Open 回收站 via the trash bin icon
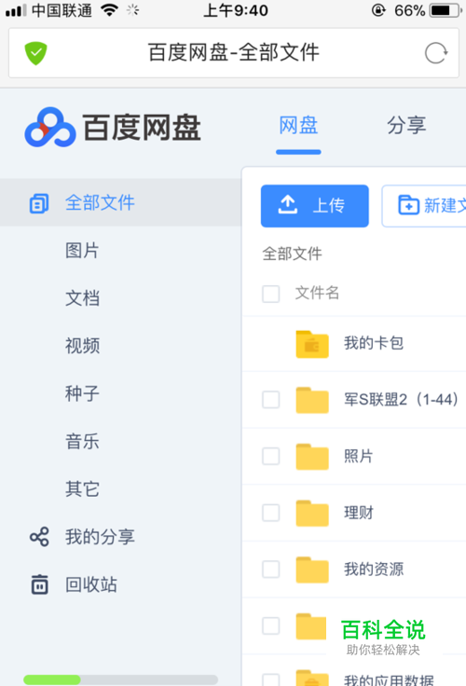Image resolution: width=466 pixels, height=686 pixels. (x=39, y=584)
